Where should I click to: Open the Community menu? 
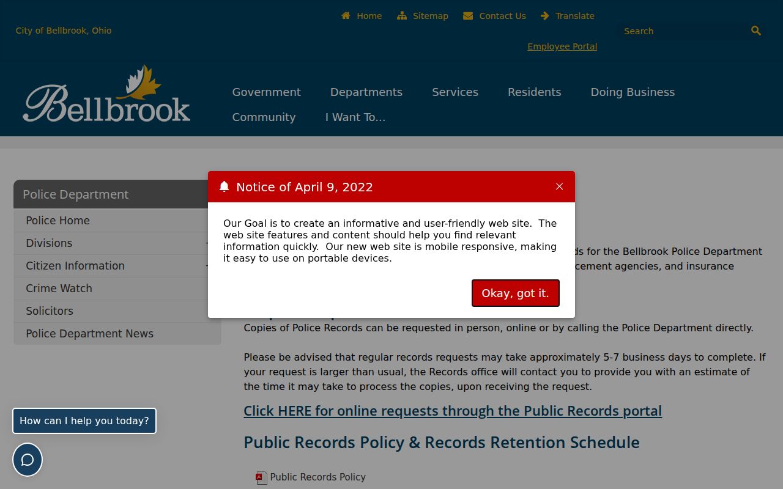click(x=264, y=117)
